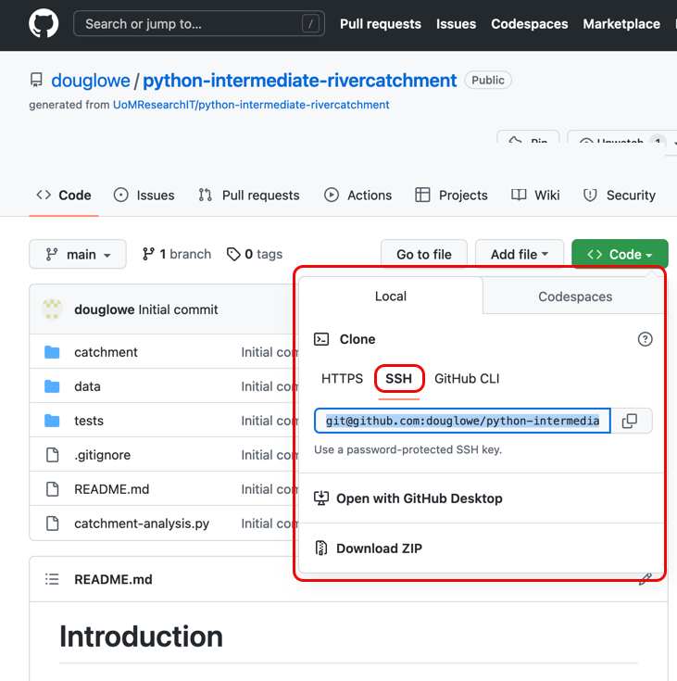Click Open with GitHub Desktop
Image resolution: width=677 pixels, height=681 pixels.
pyautogui.click(x=408, y=498)
